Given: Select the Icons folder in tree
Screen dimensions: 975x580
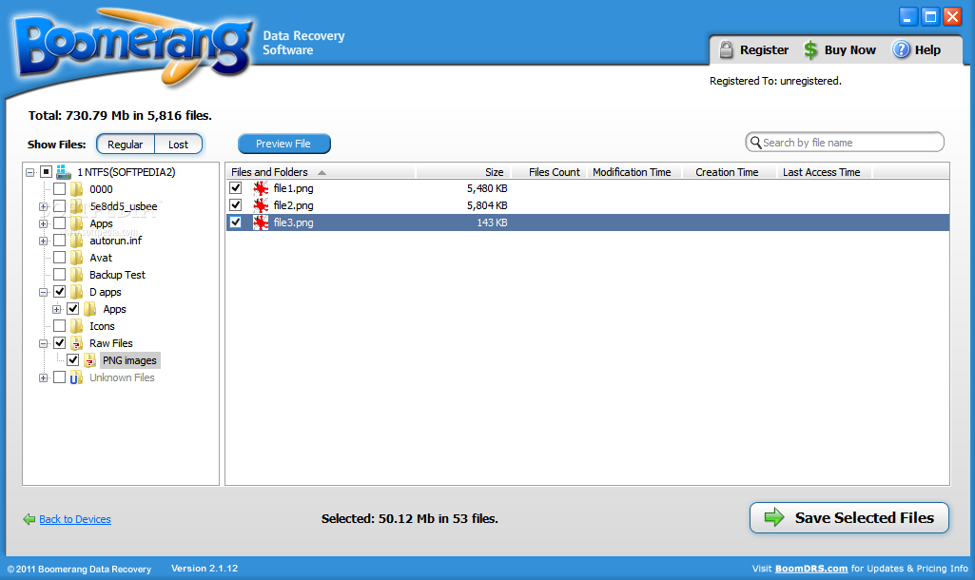Looking at the screenshot, I should 102,326.
